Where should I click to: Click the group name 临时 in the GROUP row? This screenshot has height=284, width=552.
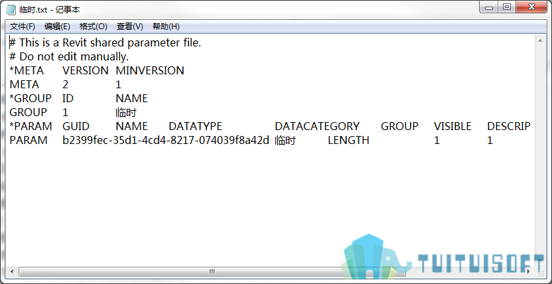pos(126,113)
